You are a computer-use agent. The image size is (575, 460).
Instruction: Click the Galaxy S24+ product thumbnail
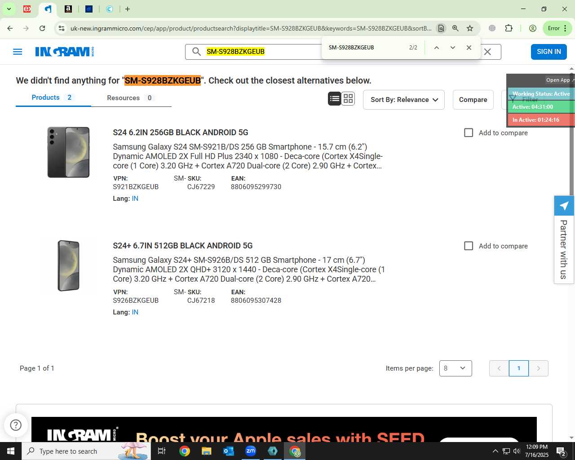(68, 266)
